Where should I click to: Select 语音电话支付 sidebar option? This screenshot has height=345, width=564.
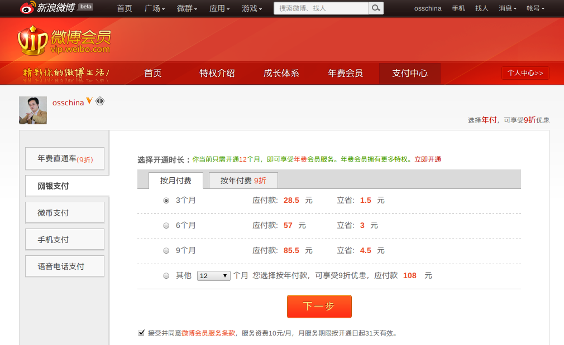[65, 266]
